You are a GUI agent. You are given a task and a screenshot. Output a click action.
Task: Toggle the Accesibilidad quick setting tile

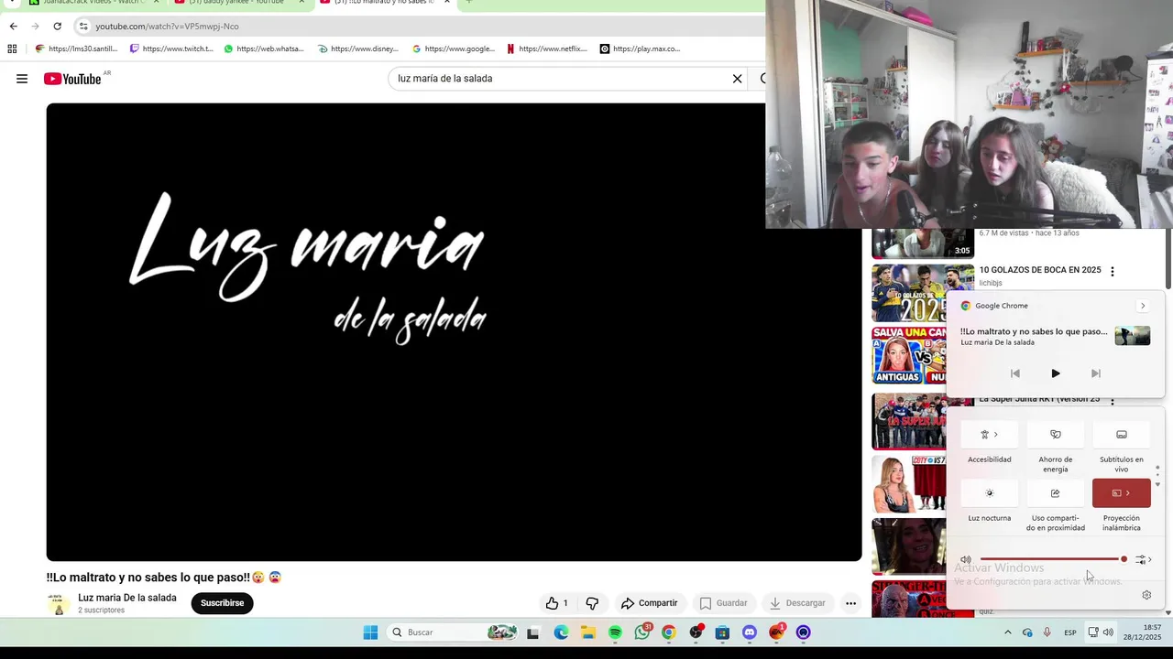point(989,435)
